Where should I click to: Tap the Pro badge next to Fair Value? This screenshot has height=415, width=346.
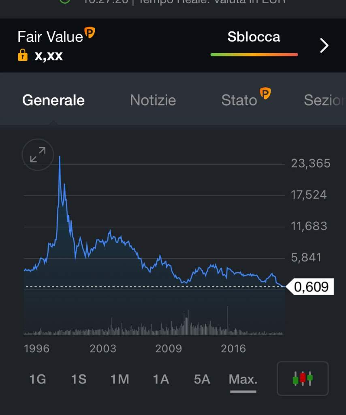(x=90, y=33)
